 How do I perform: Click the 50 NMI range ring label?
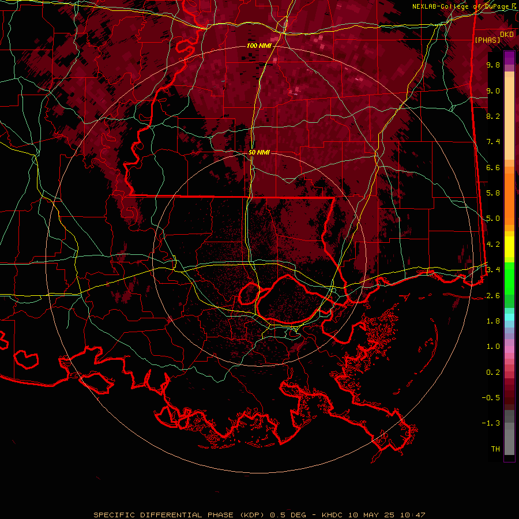pyautogui.click(x=259, y=153)
